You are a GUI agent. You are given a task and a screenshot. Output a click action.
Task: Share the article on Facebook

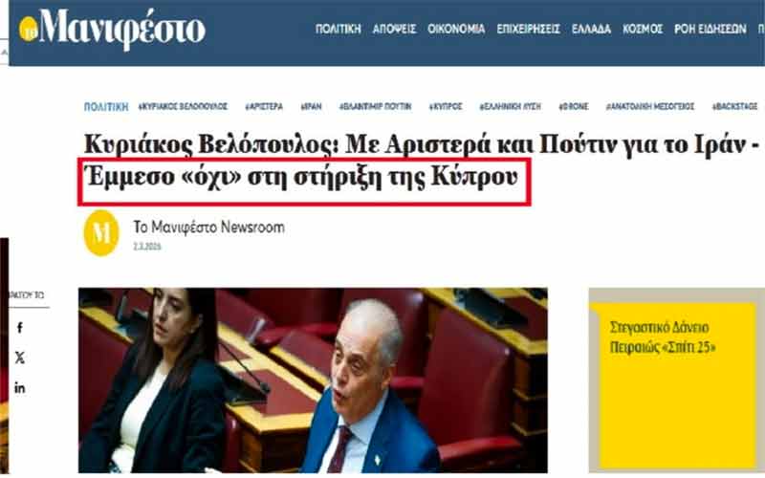tap(19, 327)
